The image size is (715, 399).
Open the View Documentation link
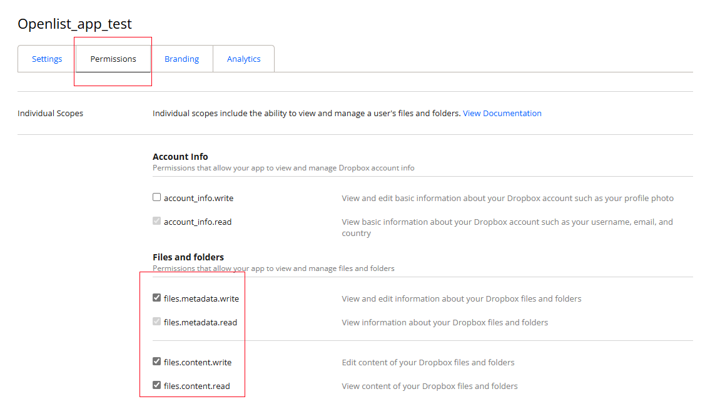pyautogui.click(x=502, y=113)
